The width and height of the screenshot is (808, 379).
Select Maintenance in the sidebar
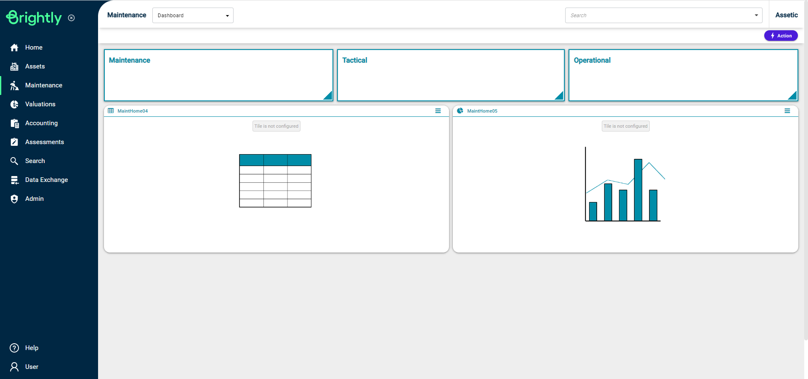pyautogui.click(x=44, y=85)
